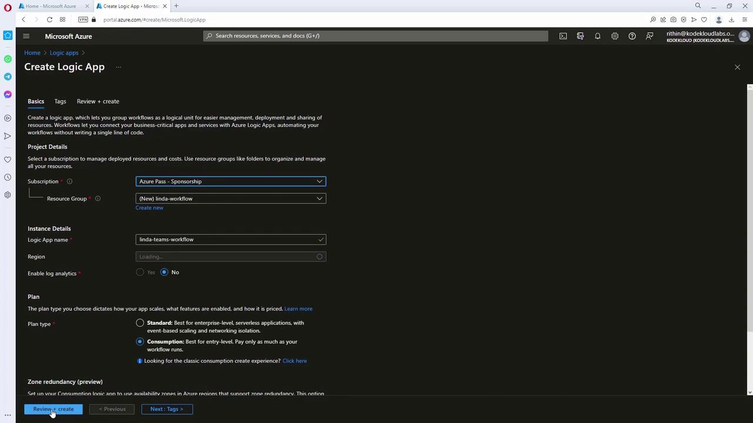Open the Feedback icon in header
The width and height of the screenshot is (753, 423).
pos(649,36)
